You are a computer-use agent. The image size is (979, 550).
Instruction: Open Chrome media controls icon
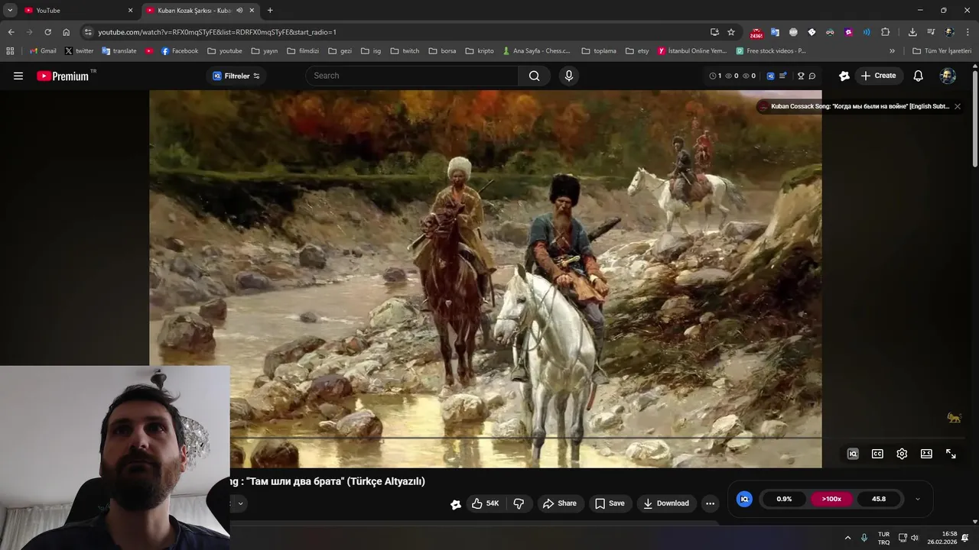point(931,32)
